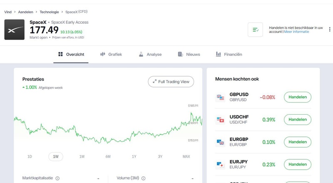Click the EURJPY flag icon
The height and width of the screenshot is (183, 333).
coord(220,165)
